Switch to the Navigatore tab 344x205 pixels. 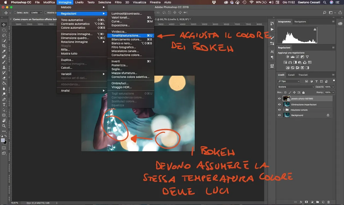[x=300, y=22]
